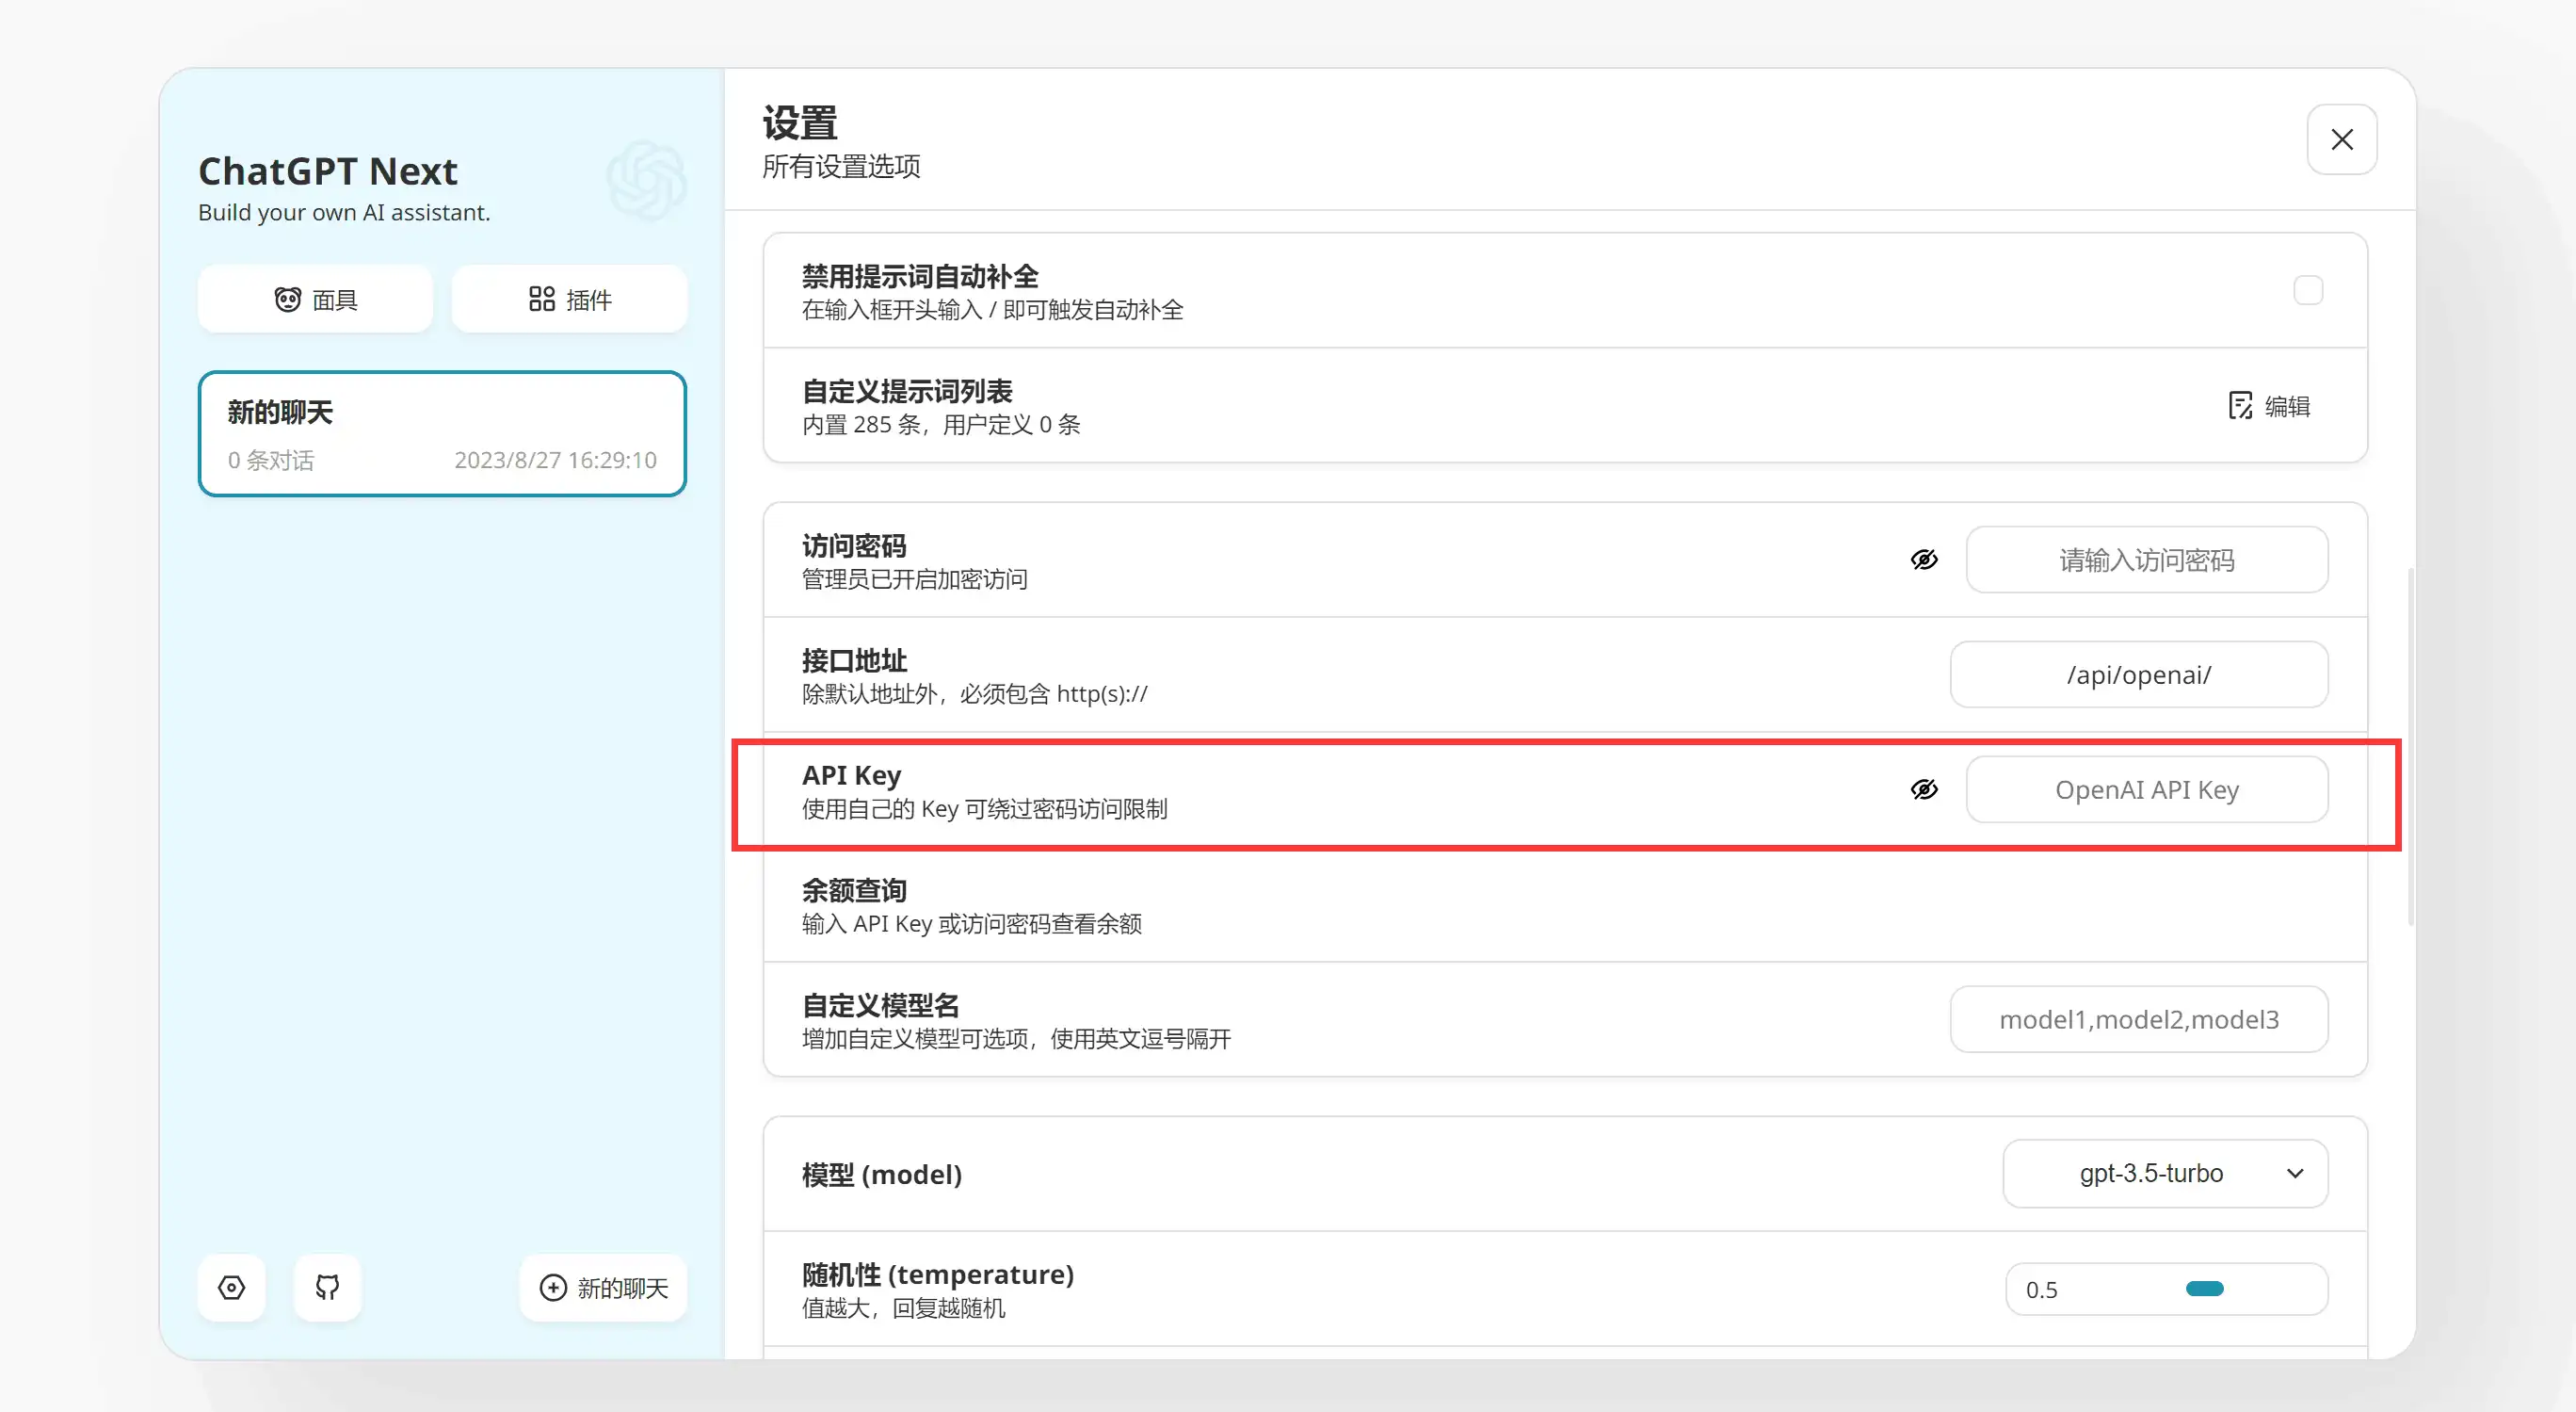This screenshot has height=1412, width=2576.
Task: Click the OpenAI API Key input
Action: (2147, 790)
